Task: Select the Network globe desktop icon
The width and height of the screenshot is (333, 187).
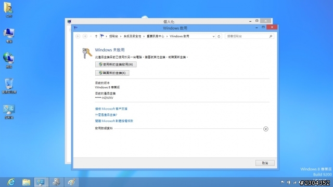Action: pyautogui.click(x=9, y=60)
